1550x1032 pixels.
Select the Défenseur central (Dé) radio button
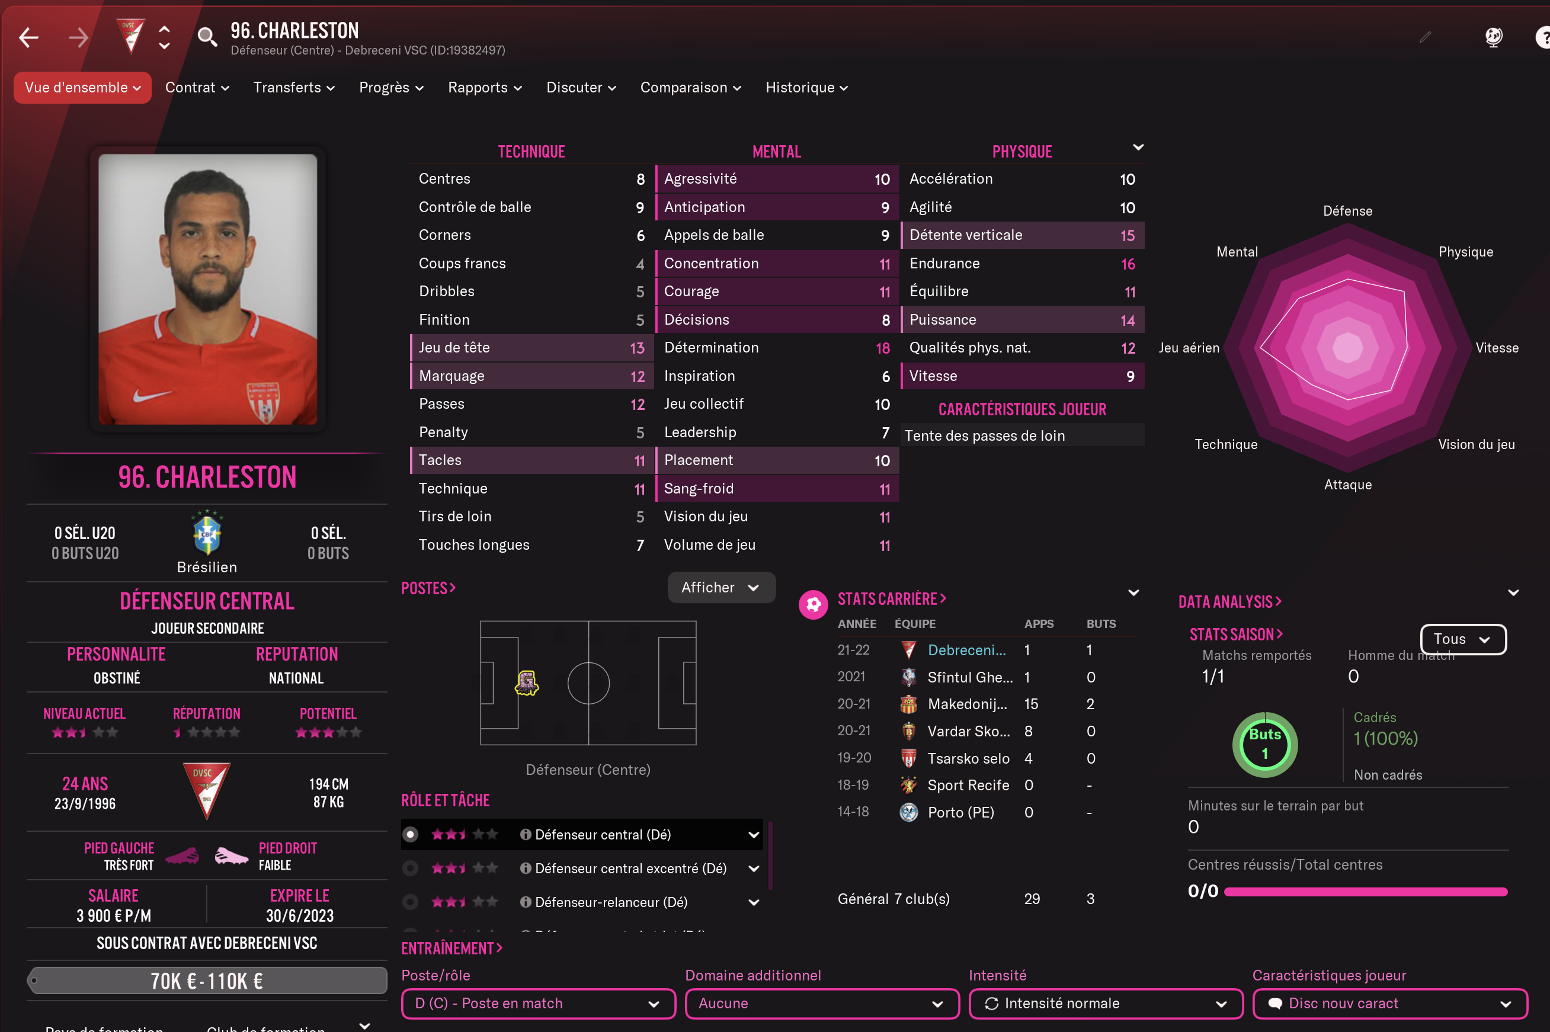(411, 835)
